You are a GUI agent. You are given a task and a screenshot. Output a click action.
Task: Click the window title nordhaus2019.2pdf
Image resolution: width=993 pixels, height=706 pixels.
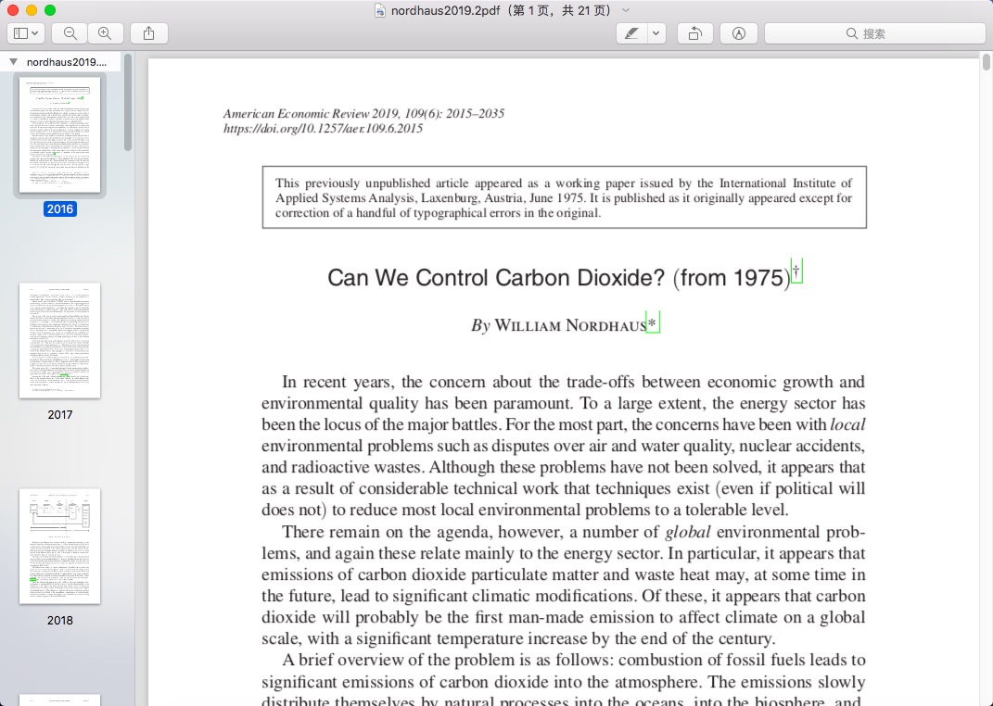point(445,10)
